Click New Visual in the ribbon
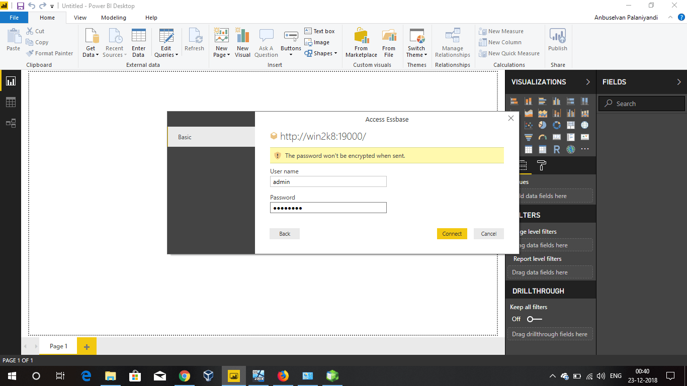The width and height of the screenshot is (687, 386). coord(242,43)
